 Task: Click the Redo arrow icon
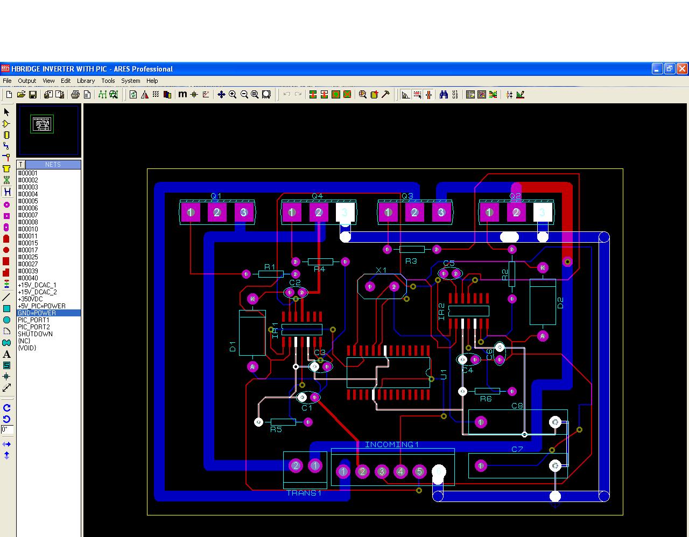298,95
